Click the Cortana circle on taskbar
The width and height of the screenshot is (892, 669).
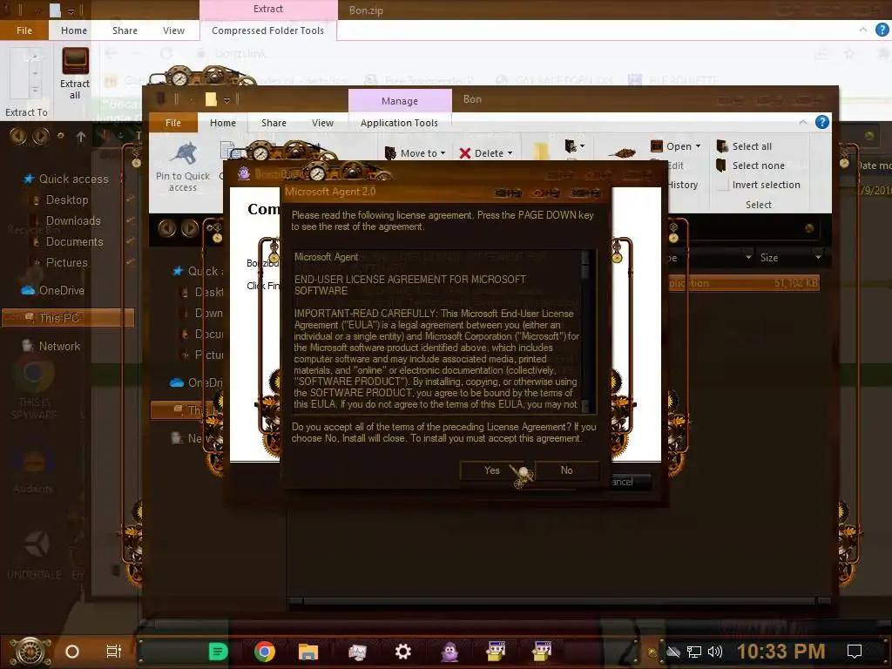point(72,652)
